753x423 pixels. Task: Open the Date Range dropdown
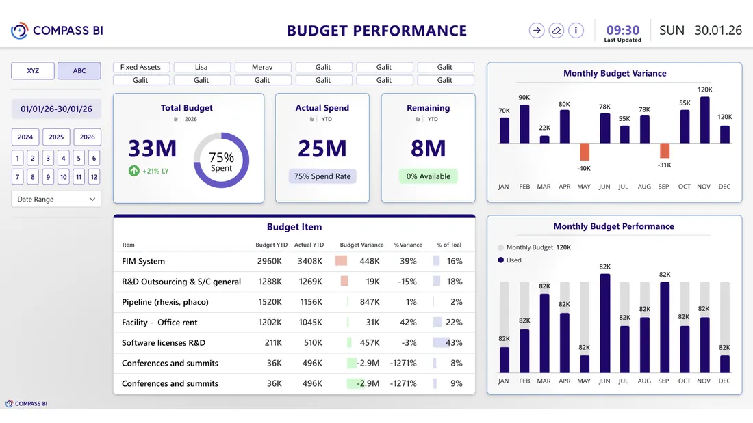tap(56, 199)
